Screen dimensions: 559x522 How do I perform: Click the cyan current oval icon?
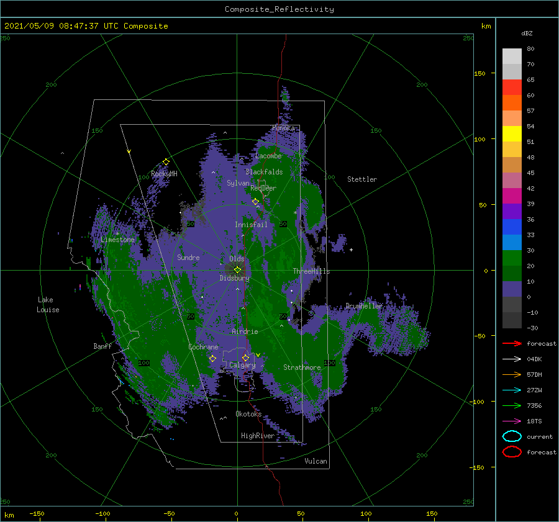[x=512, y=436]
